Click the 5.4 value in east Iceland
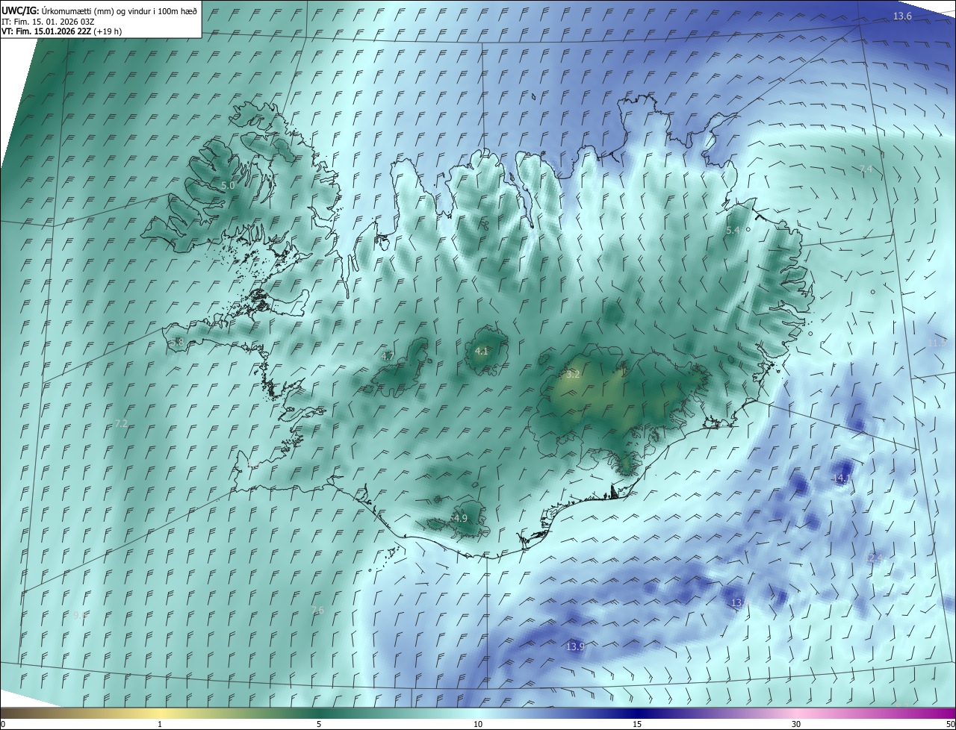Screen dimensions: 956x730 pos(733,231)
